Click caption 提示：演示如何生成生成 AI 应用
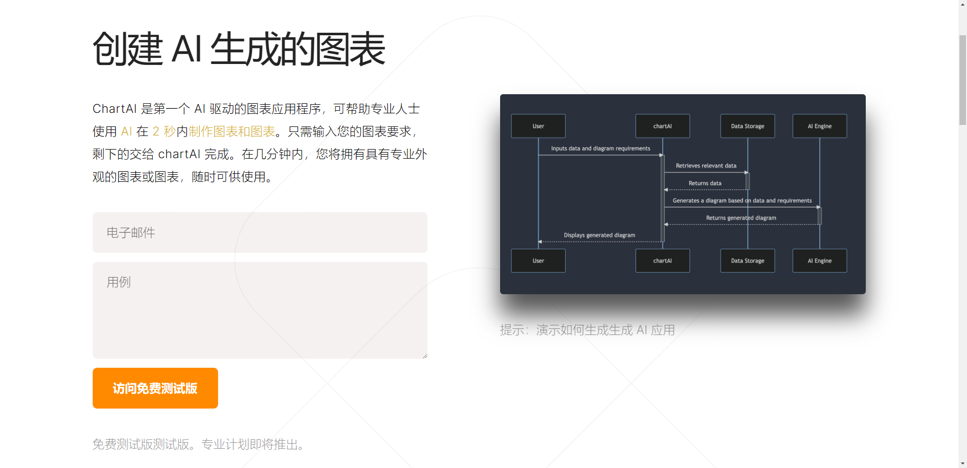This screenshot has width=967, height=468. [x=587, y=330]
